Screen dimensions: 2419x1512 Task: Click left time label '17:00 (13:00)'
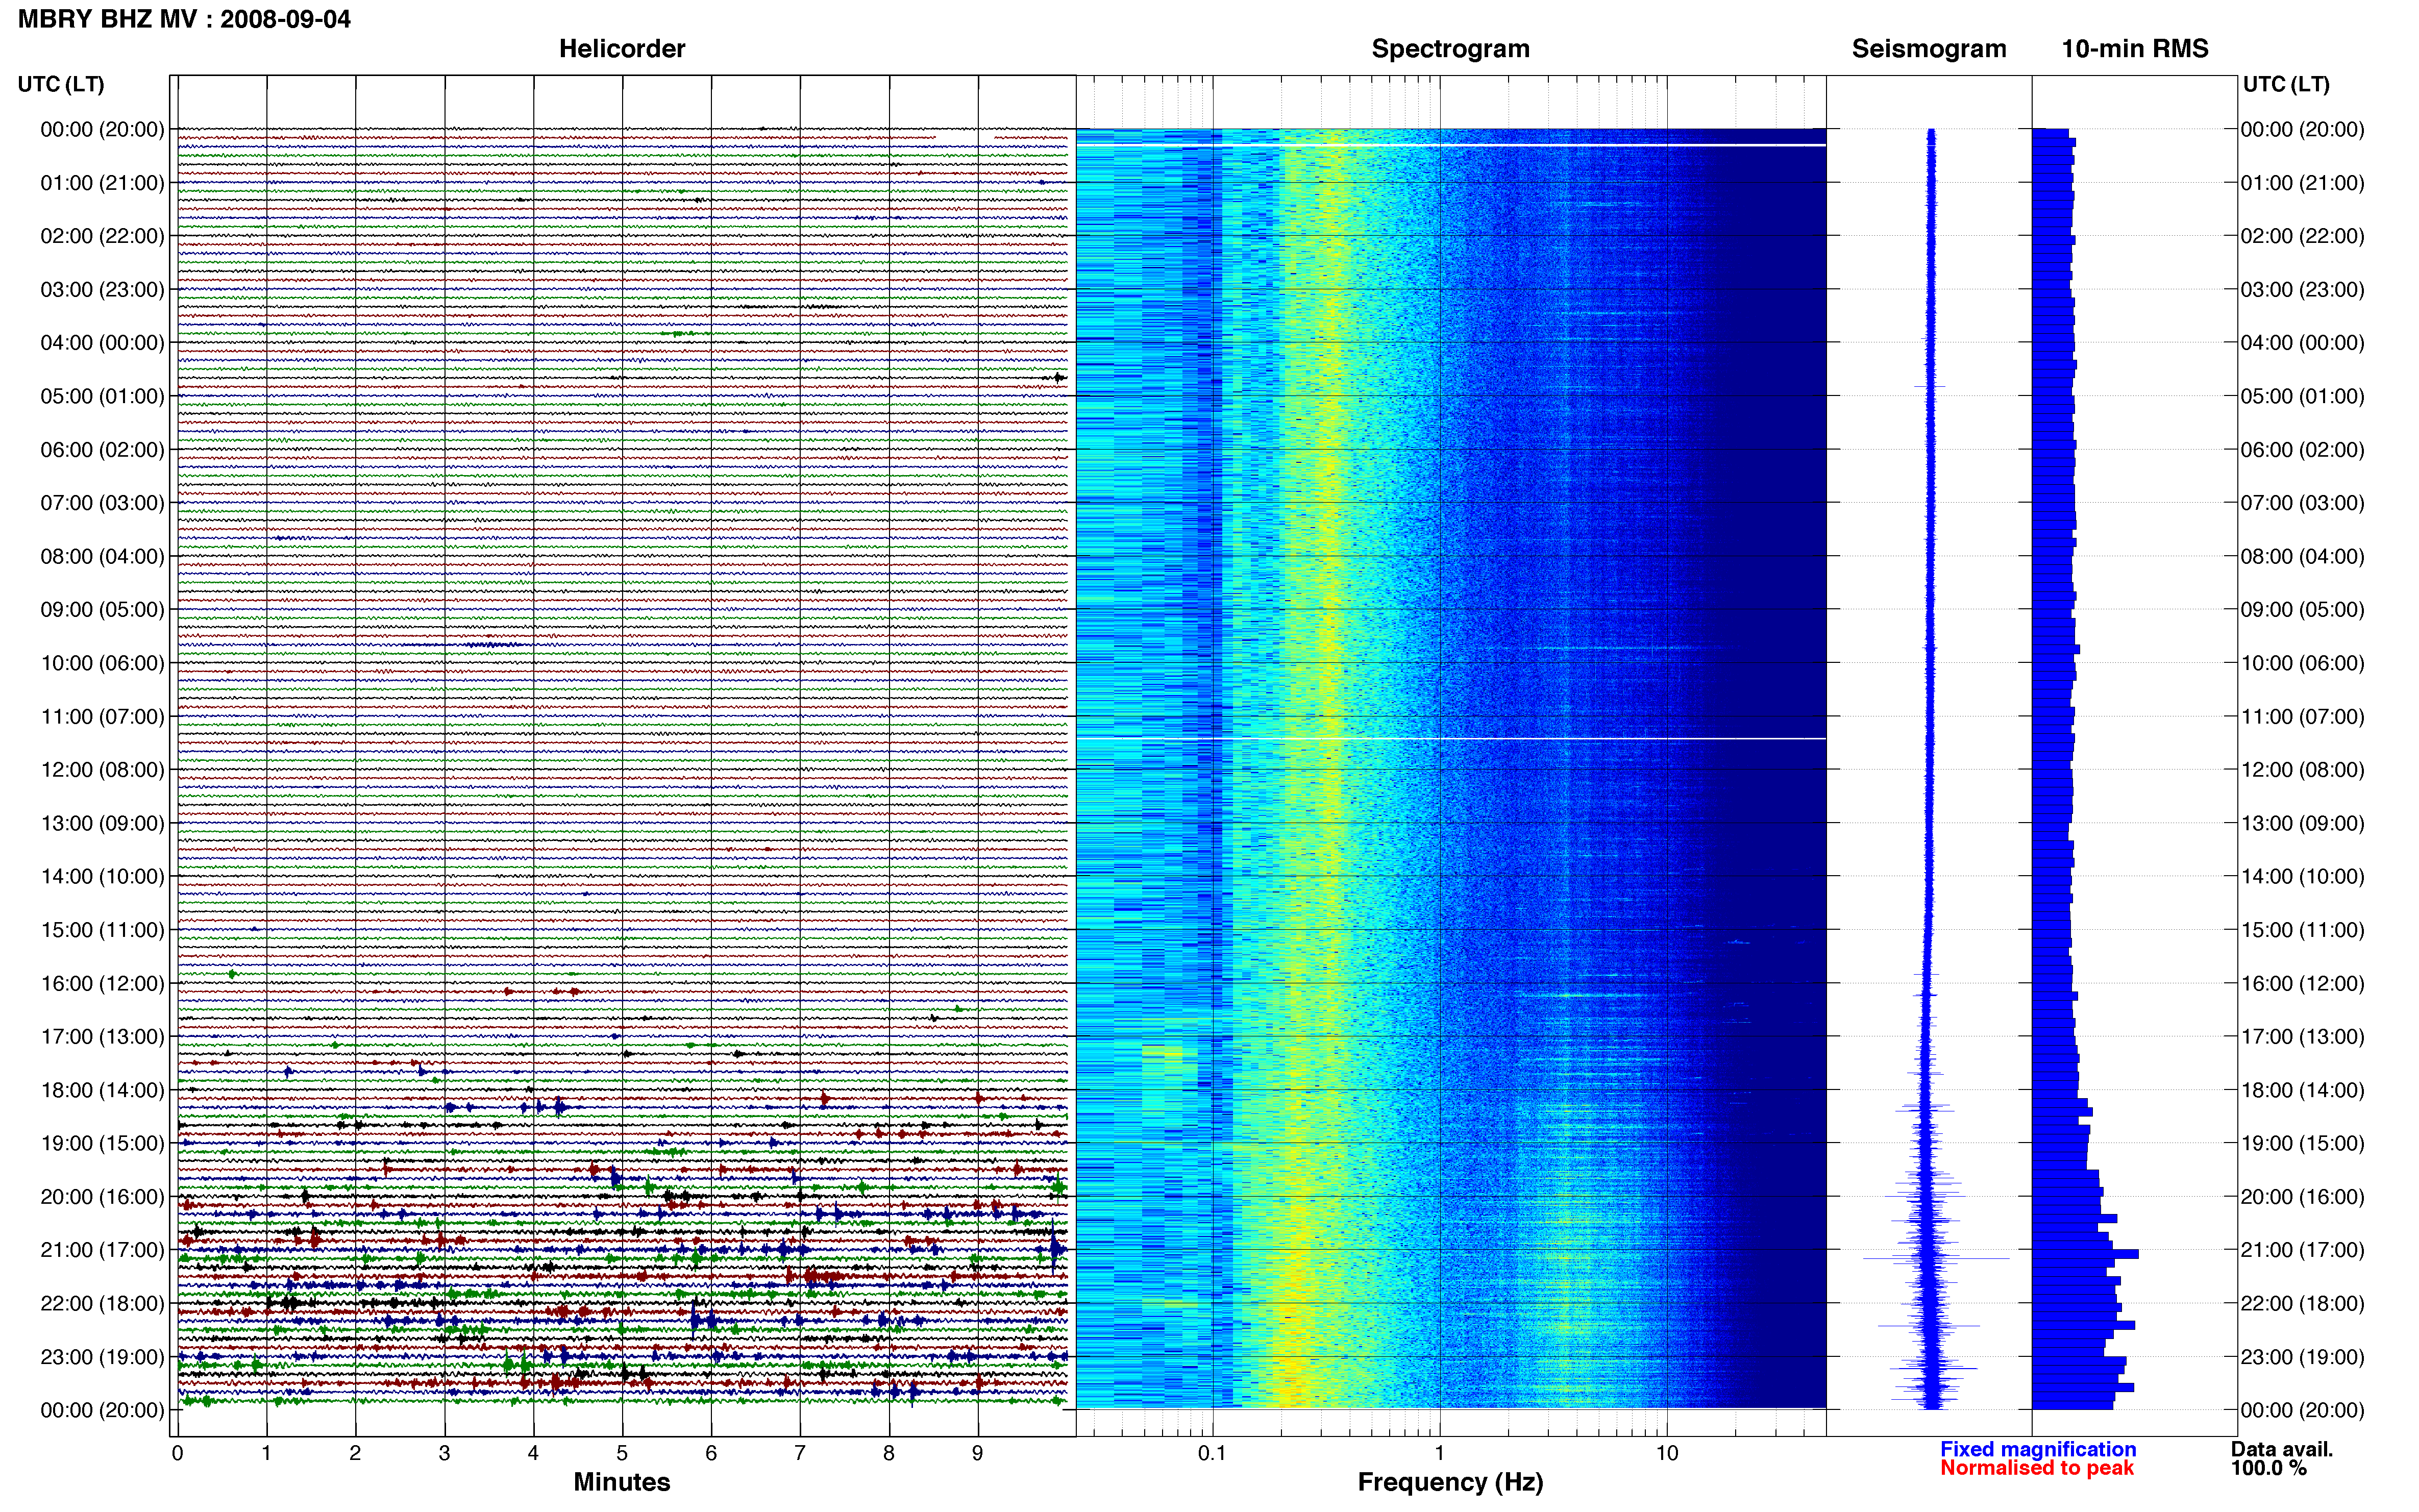point(102,1037)
